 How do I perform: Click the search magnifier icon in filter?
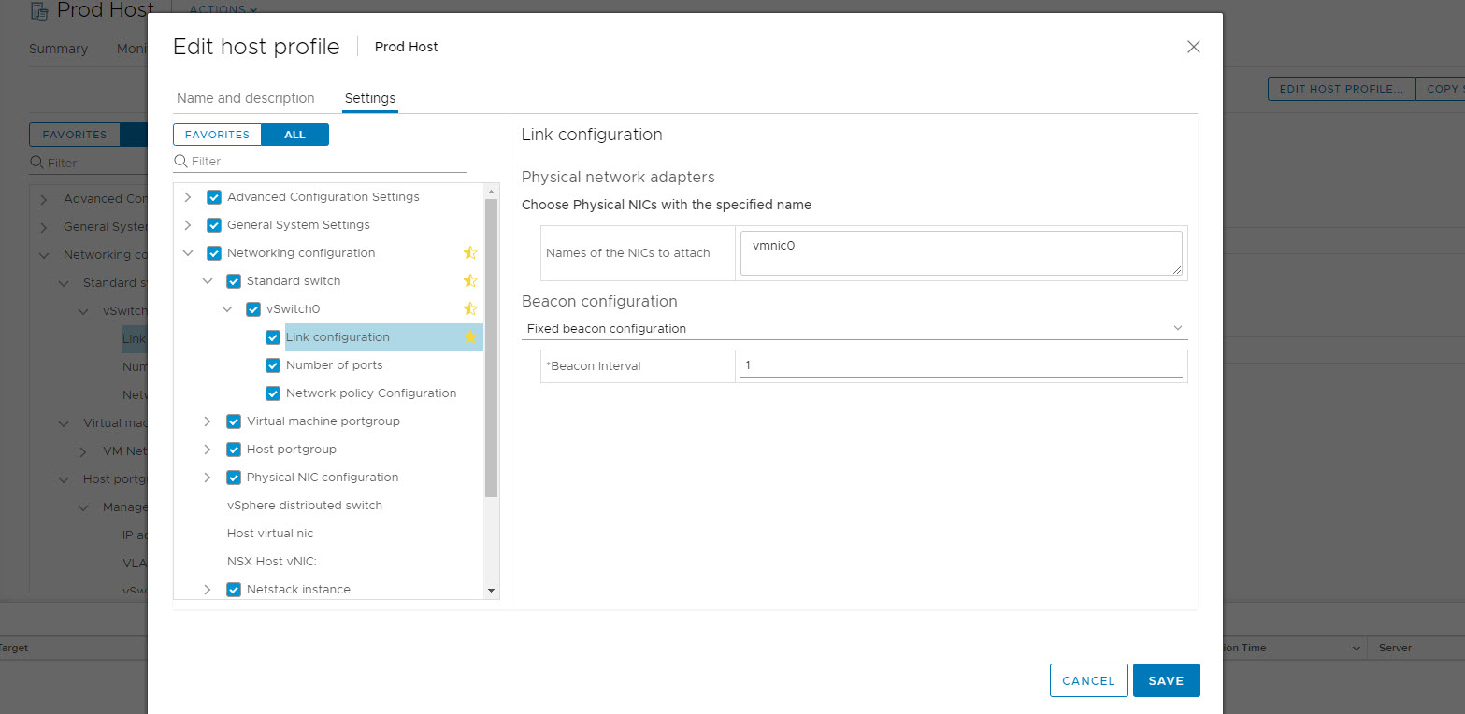coord(181,162)
